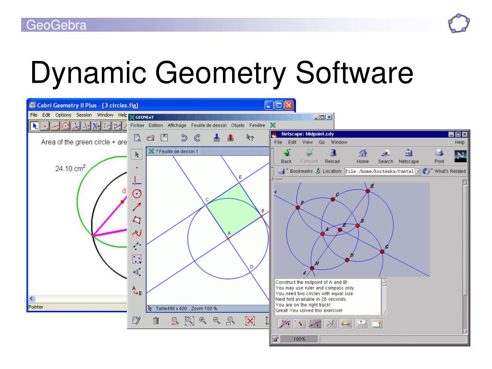
Task: Click the hint question-mark button in Cinderella
Action: tap(361, 324)
